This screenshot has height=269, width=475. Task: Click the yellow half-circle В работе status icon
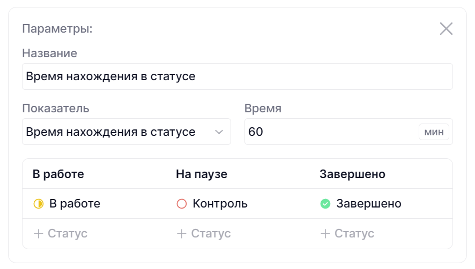coord(38,204)
